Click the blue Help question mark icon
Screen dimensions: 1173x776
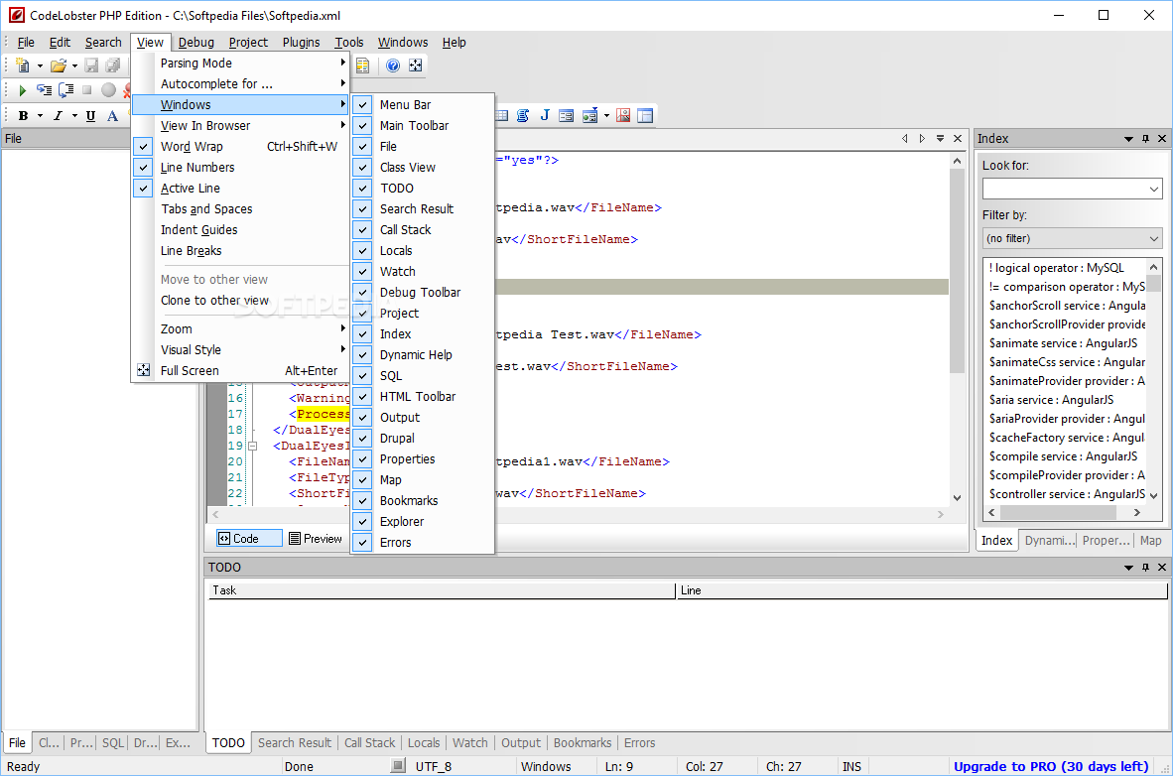tap(393, 65)
